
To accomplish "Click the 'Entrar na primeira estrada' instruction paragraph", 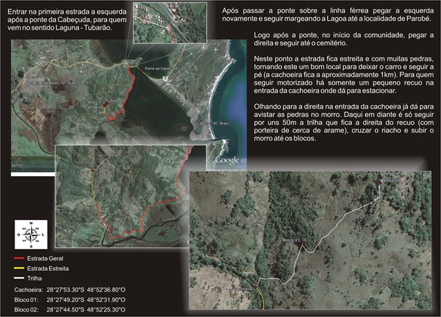I will pyautogui.click(x=67, y=20).
